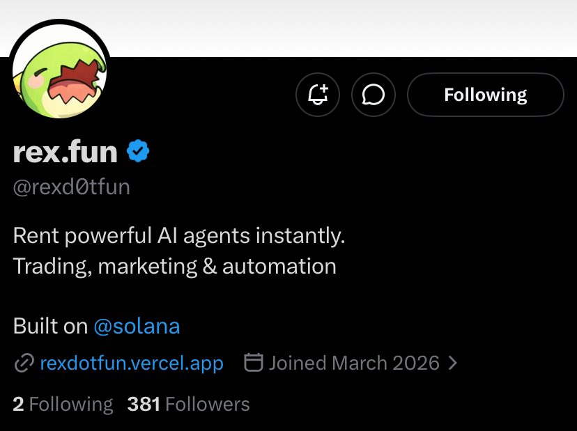
Task: Click the Built on text in bio
Action: pyautogui.click(x=50, y=326)
